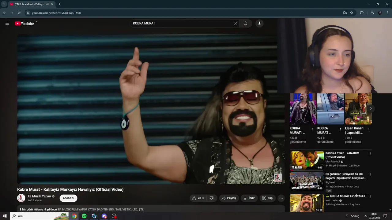Open the first KOBRA MURAT short thumbnail
Image resolution: width=392 pixels, height=220 pixels.
click(303, 109)
